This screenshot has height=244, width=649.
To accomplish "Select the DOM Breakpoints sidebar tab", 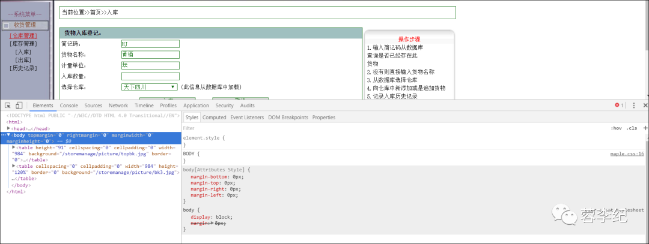I will tap(288, 118).
